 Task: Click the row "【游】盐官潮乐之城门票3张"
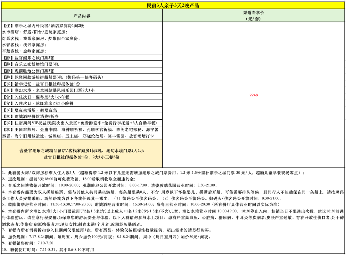[x=82, y=58]
